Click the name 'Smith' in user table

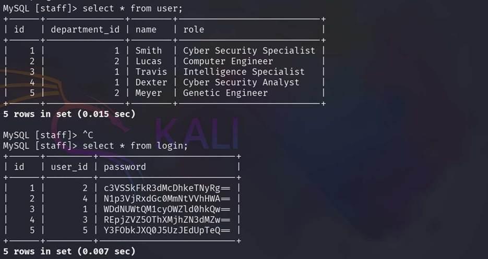149,51
